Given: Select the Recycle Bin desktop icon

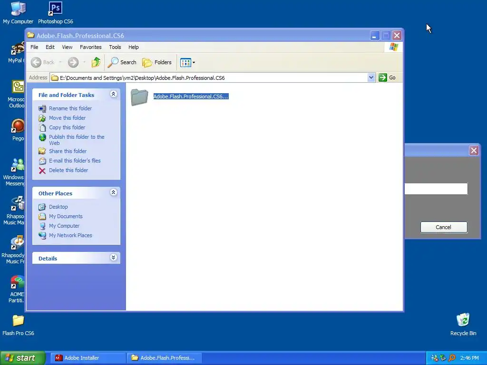Looking at the screenshot, I should pos(463,325).
